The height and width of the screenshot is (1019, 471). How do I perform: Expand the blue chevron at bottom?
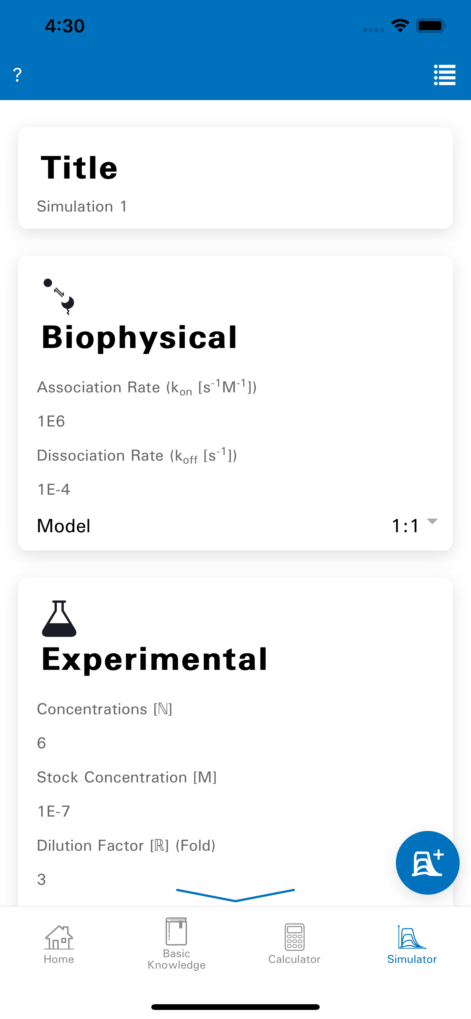[x=235, y=895]
